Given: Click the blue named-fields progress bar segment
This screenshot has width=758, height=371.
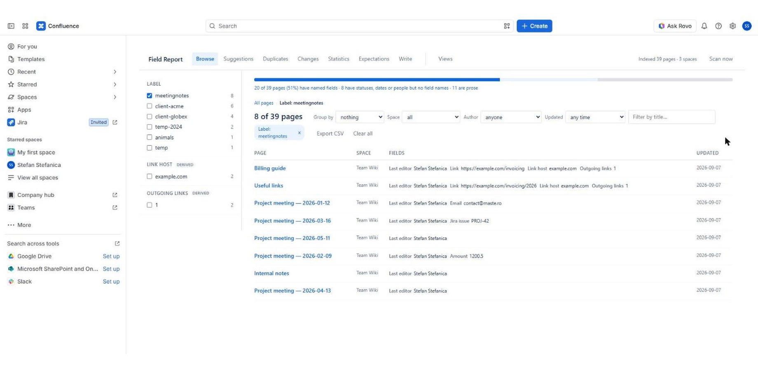Looking at the screenshot, I should (377, 80).
